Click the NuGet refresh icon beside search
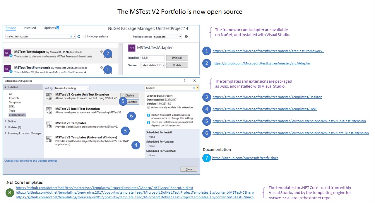Image resolution: width=375 pixels, height=203 pixels. pyautogui.click(x=79, y=37)
